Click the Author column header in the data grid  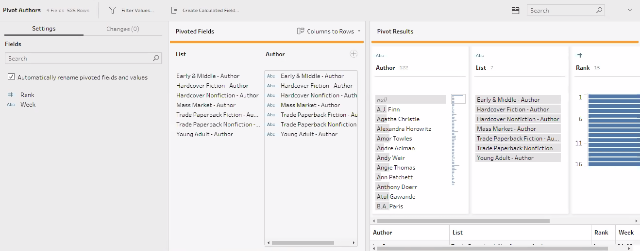(x=383, y=233)
